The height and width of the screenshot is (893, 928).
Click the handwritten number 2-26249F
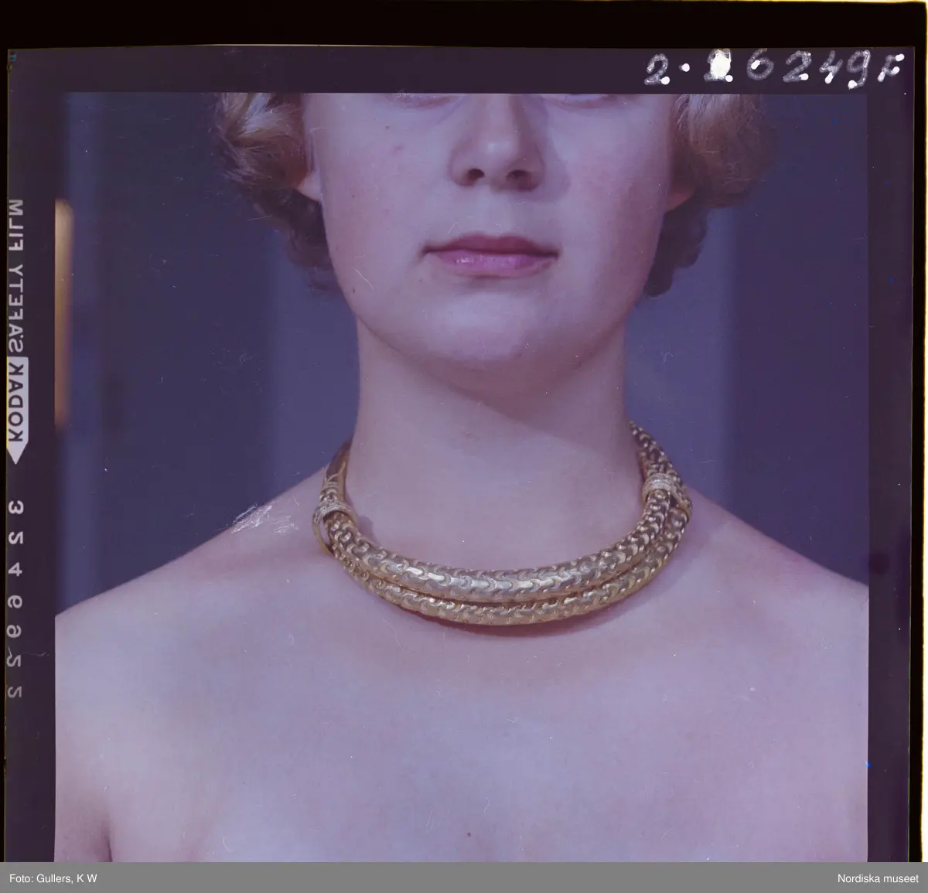pos(773,72)
